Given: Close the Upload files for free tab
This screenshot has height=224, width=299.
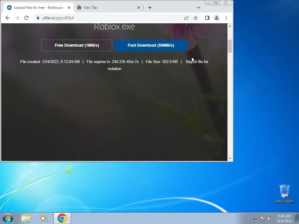Looking at the screenshot, I should click(69, 8).
